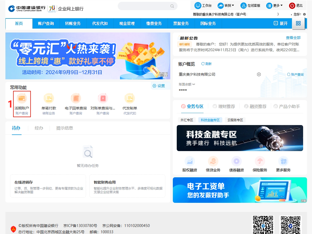Open the 更多服务 icon
Screen dimensions: 312x234
[283, 161]
